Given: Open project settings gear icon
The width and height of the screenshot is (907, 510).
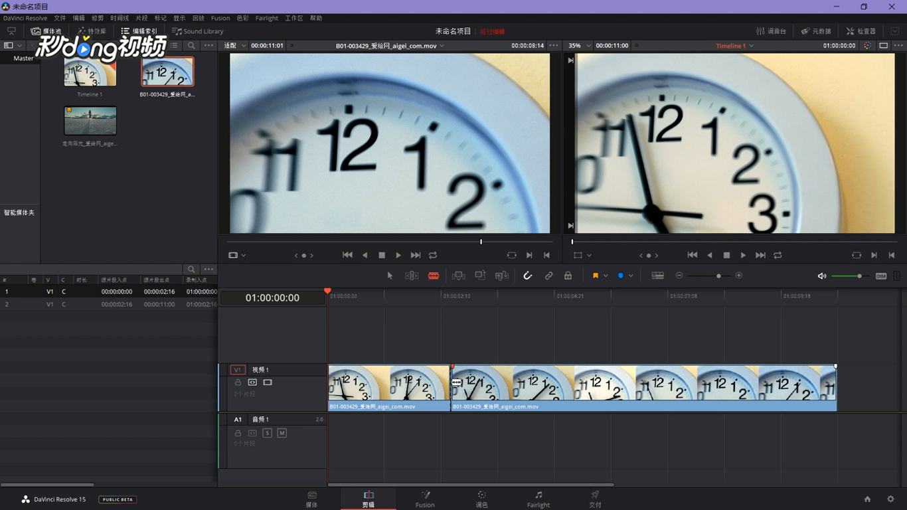Looking at the screenshot, I should coord(890,499).
